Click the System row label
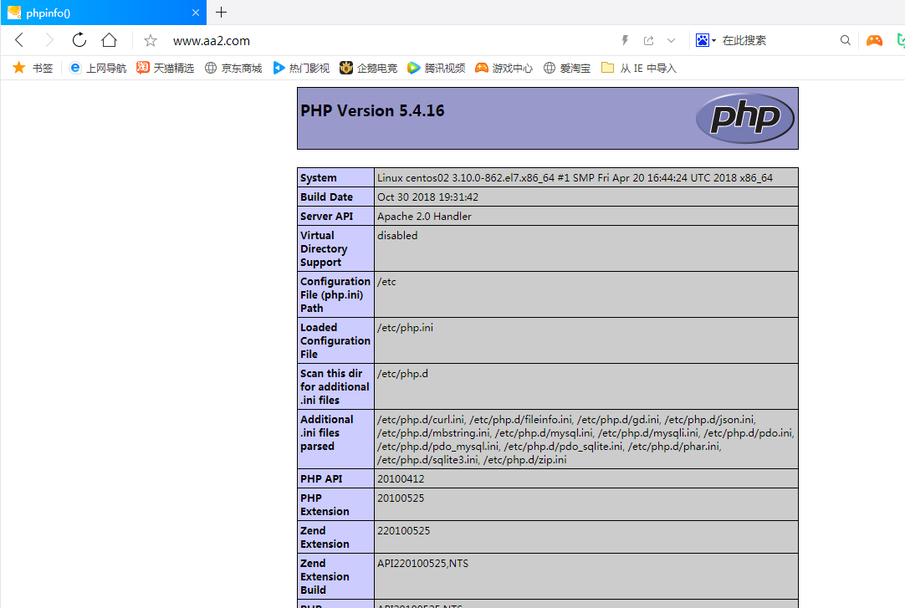 click(318, 177)
